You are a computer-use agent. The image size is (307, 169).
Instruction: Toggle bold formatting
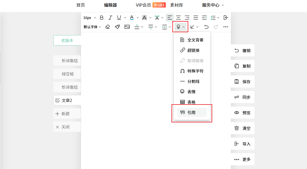[102, 18]
